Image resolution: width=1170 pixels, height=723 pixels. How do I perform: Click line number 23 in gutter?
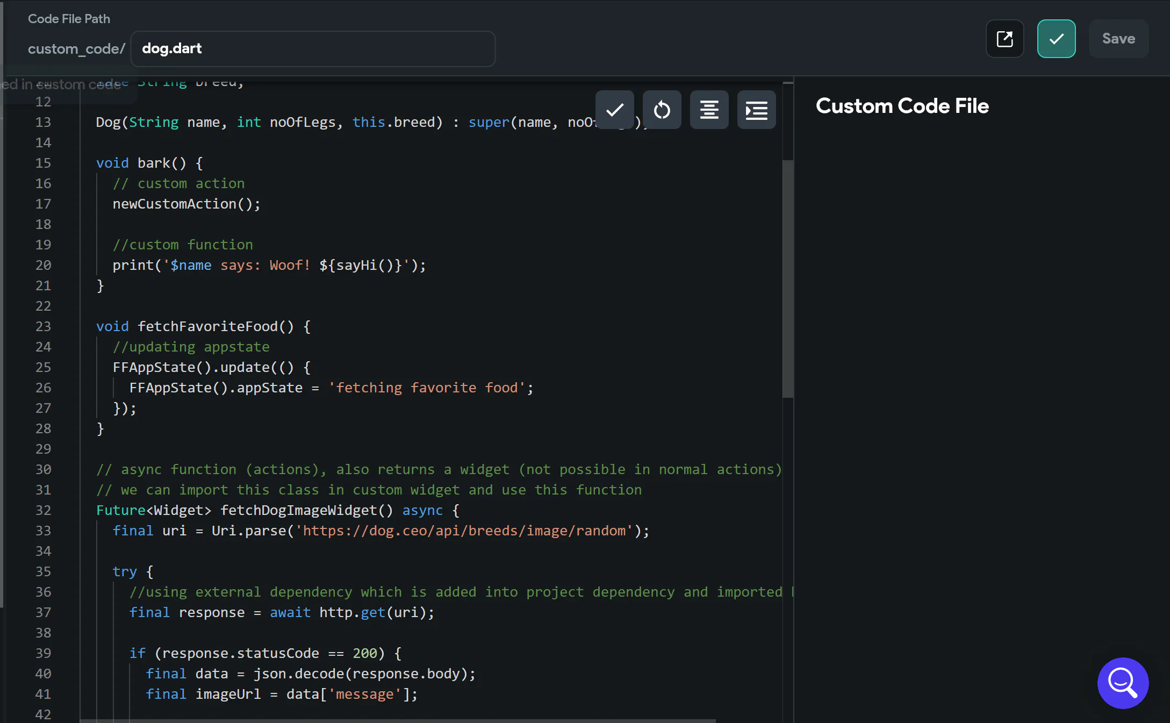point(43,326)
